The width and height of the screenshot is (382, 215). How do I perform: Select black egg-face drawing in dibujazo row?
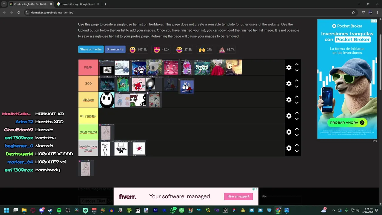point(106,100)
